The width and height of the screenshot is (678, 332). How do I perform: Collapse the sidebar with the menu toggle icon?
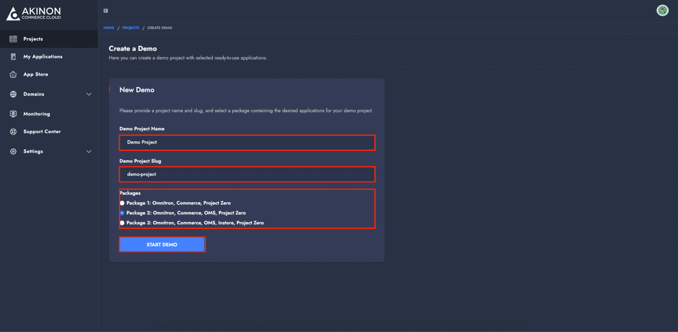[106, 11]
